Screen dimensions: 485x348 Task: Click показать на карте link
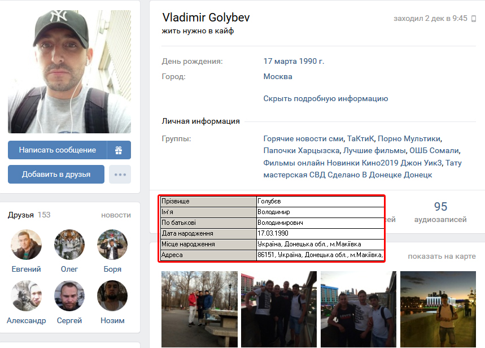(442, 256)
